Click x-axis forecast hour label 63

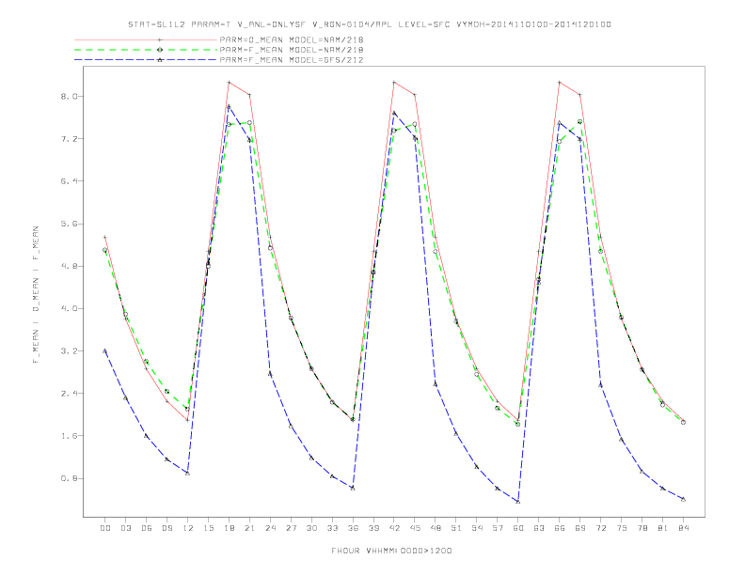(539, 528)
